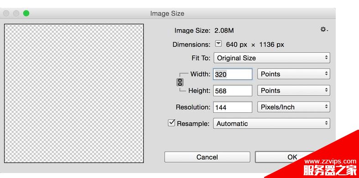Open the Pixels/Inch resolution units dropdown
This screenshot has width=359, height=178.
tap(293, 107)
